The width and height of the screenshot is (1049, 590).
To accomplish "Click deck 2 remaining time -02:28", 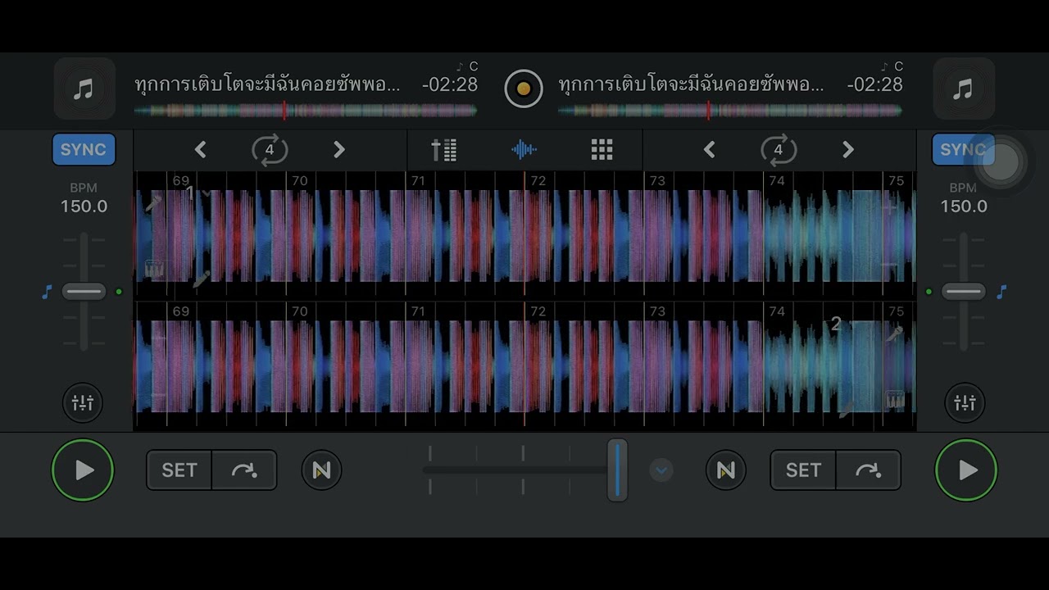I will tap(874, 84).
